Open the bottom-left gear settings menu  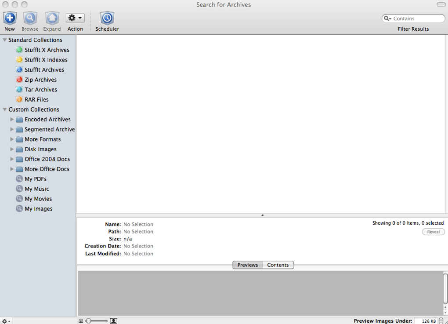click(6, 321)
